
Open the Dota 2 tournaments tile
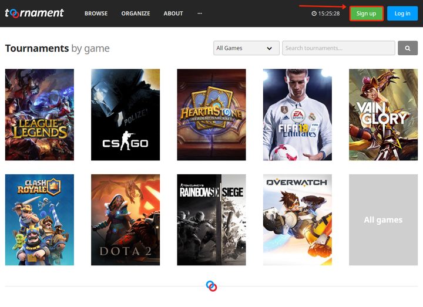pyautogui.click(x=125, y=220)
